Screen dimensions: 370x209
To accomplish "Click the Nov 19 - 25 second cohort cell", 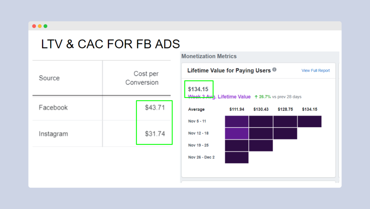I will click(x=261, y=145).
